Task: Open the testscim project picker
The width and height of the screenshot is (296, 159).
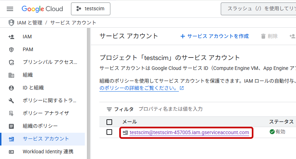Action: (x=91, y=9)
